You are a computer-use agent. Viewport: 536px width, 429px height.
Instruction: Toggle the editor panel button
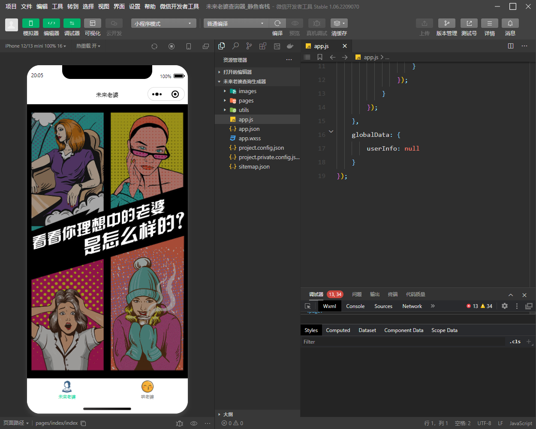[51, 23]
